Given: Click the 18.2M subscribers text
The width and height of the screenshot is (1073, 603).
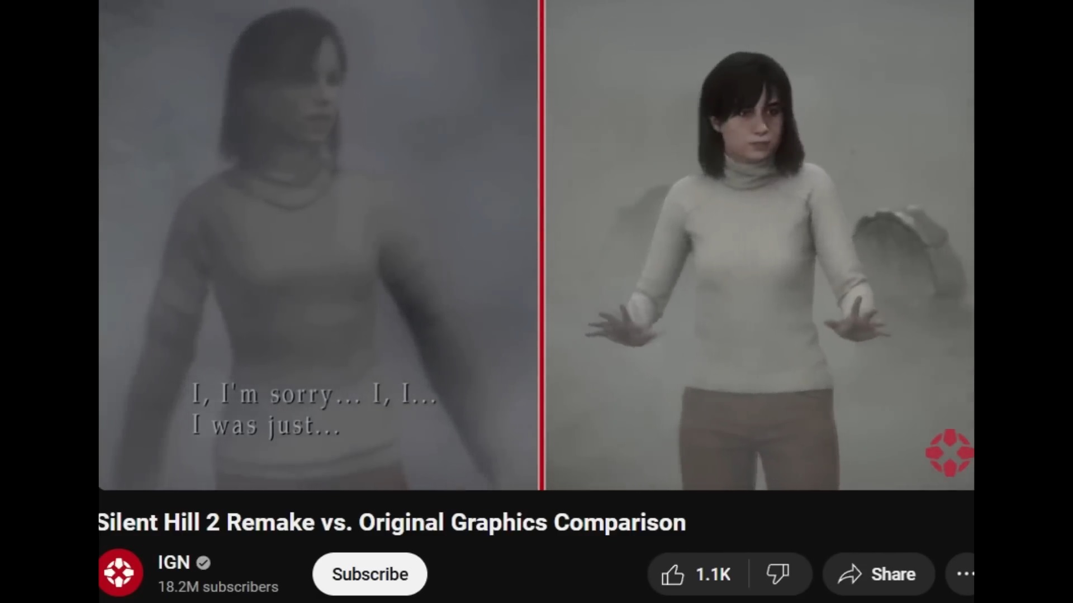Looking at the screenshot, I should [218, 587].
